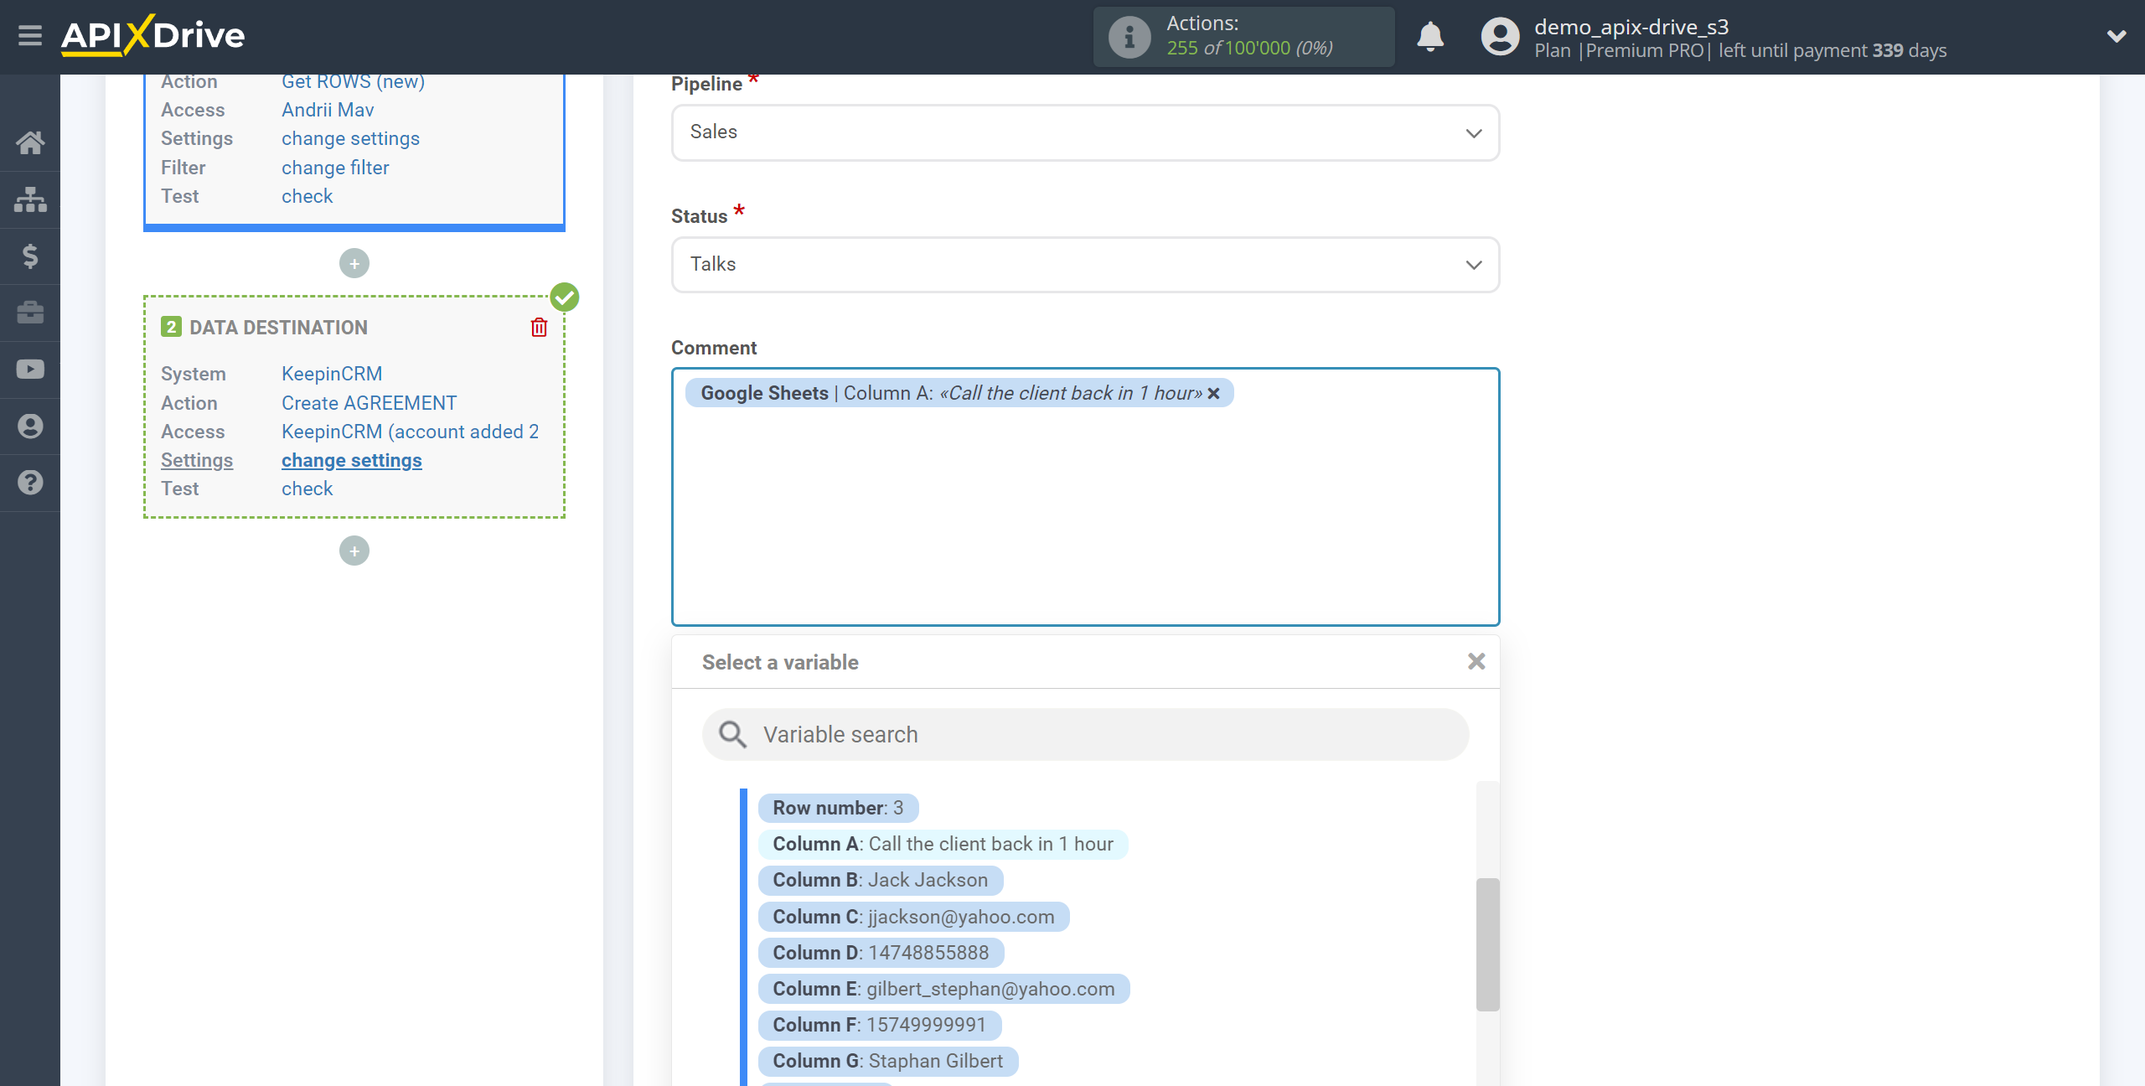Delete the Data Destination block
This screenshot has height=1086, width=2145.
(539, 328)
